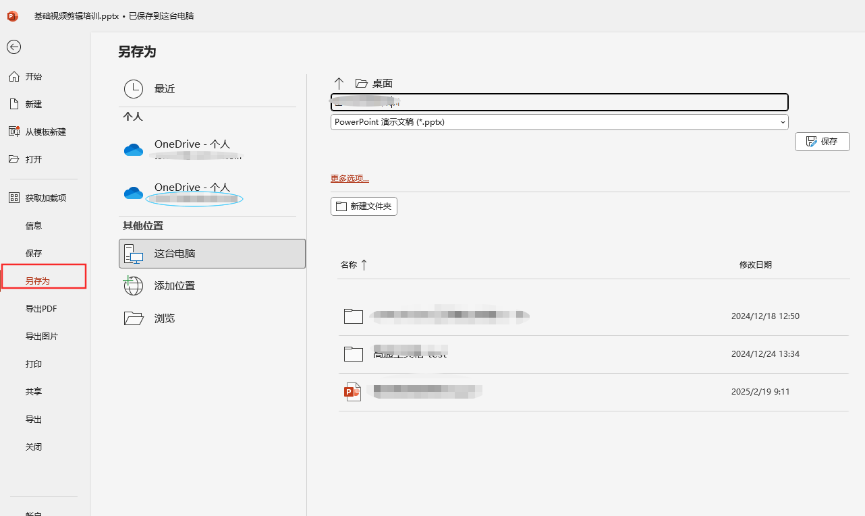This screenshot has height=516, width=865.
Task: Open the 更多选项... link
Action: coord(350,179)
